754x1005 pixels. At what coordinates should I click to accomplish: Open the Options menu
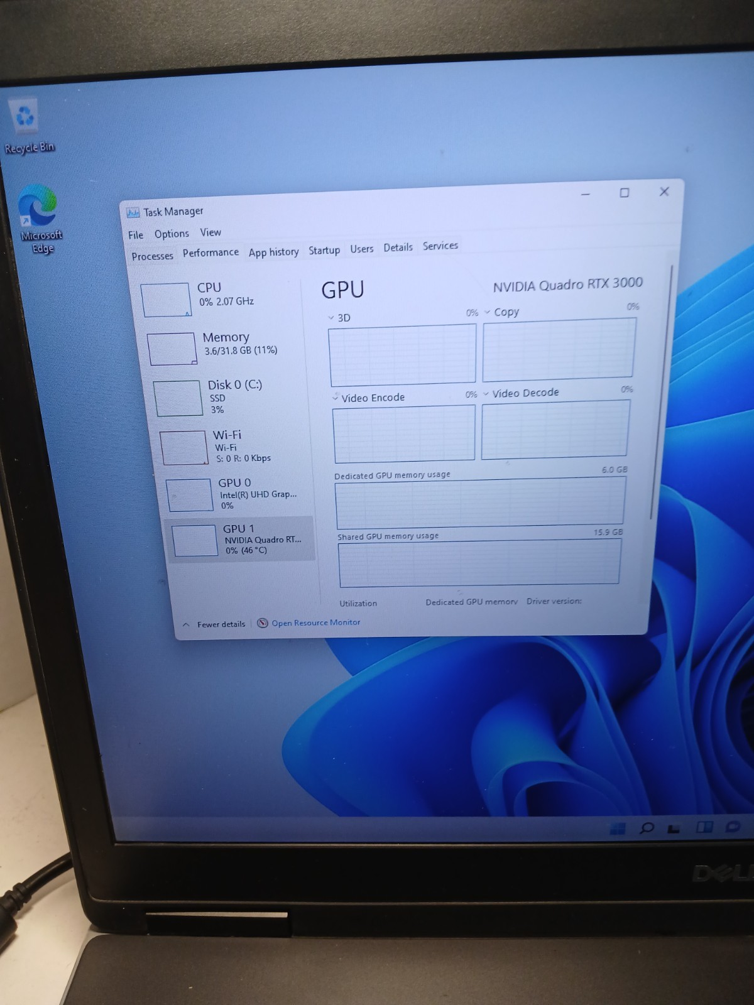[172, 234]
